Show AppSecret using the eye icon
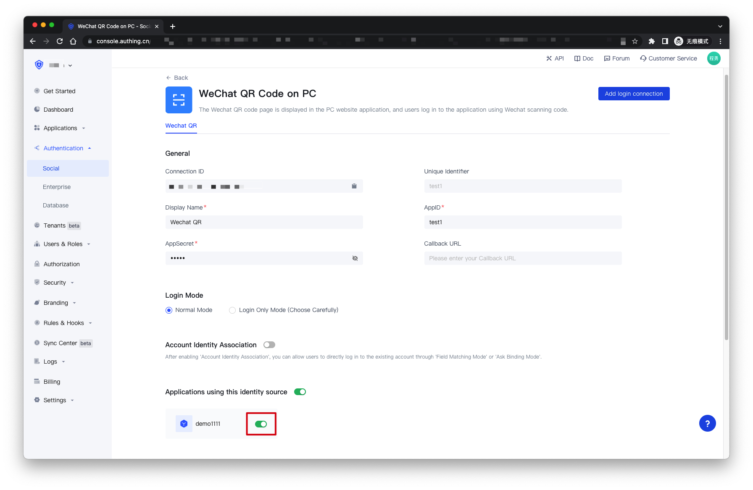This screenshot has width=753, height=490. tap(355, 258)
